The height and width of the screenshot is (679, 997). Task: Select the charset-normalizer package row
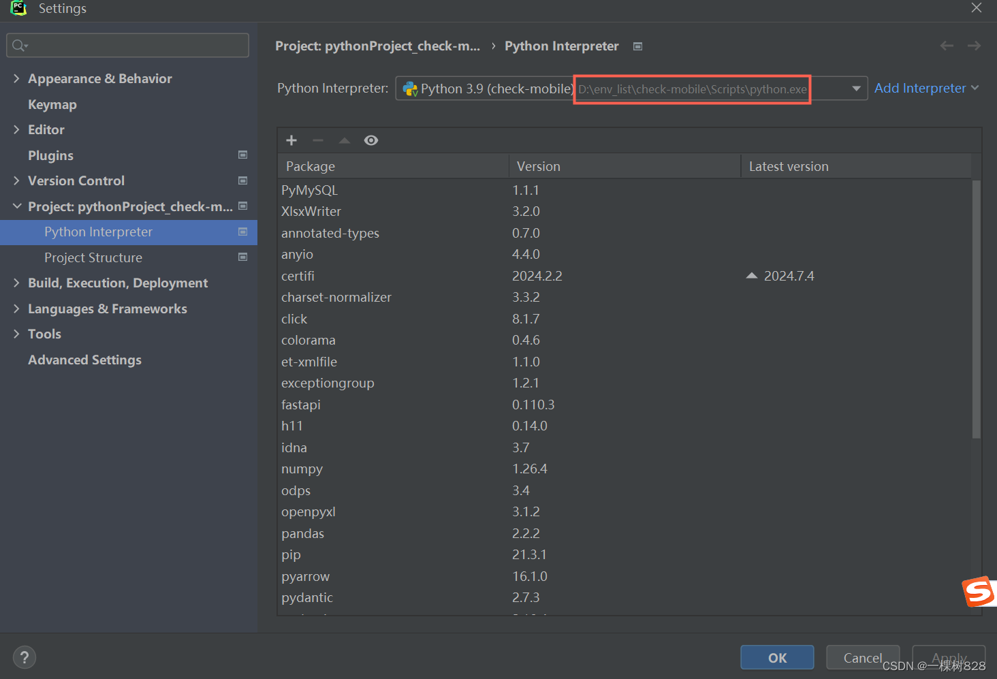click(x=625, y=297)
